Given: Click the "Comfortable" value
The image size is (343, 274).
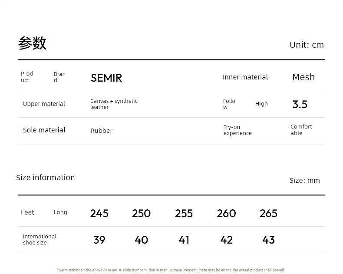Looking at the screenshot, I should [x=301, y=130].
